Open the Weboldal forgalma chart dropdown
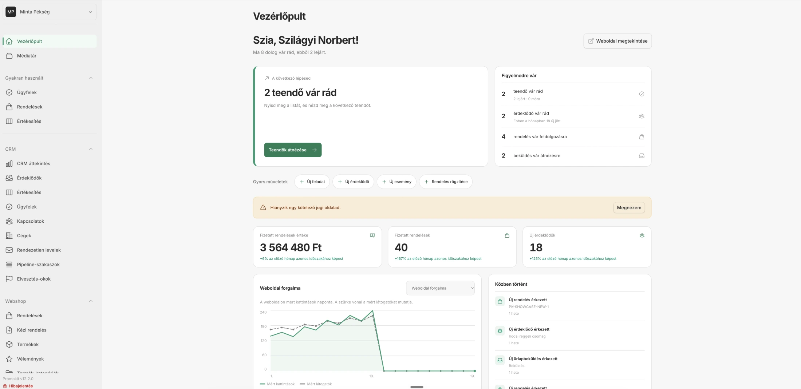801x389 pixels. (440, 288)
